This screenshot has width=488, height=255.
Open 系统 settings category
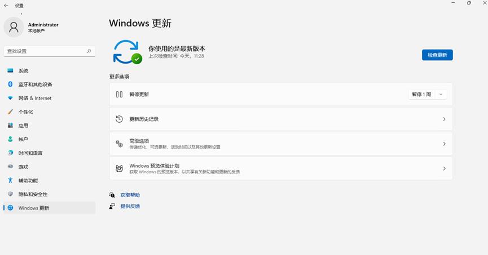tap(50, 70)
